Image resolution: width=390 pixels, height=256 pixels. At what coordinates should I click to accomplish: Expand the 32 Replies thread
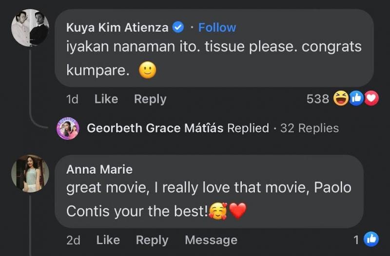[x=310, y=128]
